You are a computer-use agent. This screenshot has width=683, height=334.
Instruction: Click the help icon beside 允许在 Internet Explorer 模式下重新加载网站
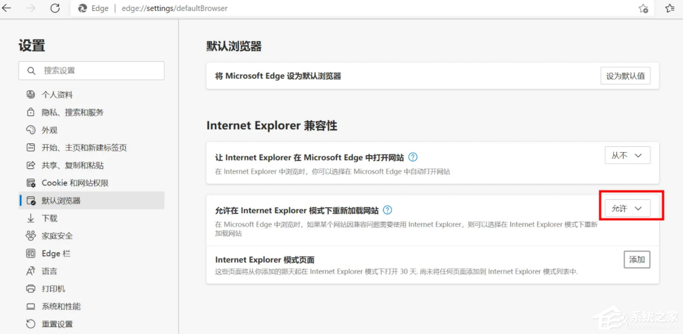pos(387,210)
